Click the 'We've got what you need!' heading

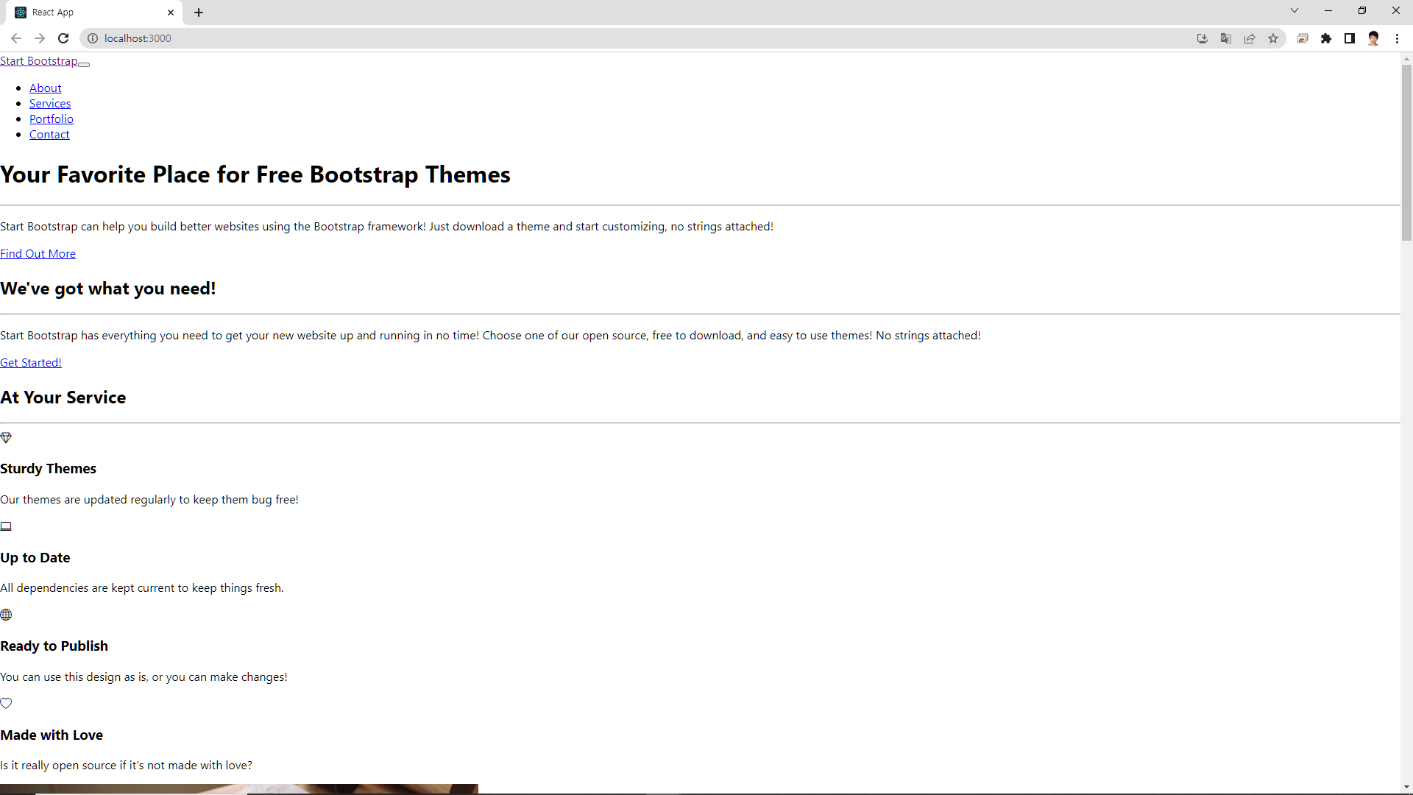108,289
